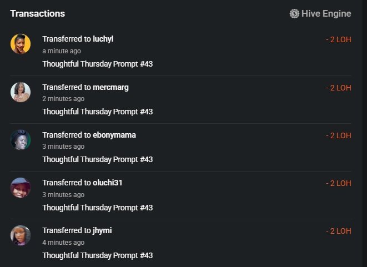Viewport: 367px width, 267px height.
Task: Click the memo under the ebonymama transfer
Action: coord(98,160)
